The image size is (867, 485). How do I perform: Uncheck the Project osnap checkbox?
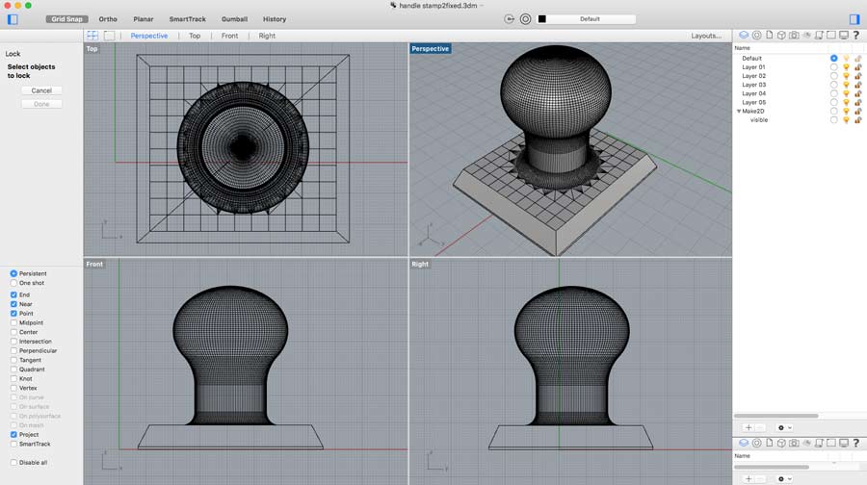coord(13,435)
